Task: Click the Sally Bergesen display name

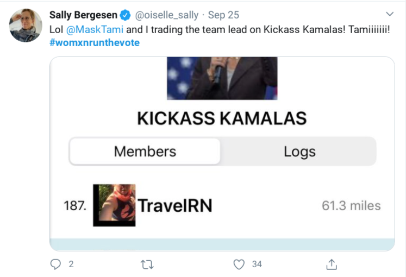Action: click(x=83, y=15)
